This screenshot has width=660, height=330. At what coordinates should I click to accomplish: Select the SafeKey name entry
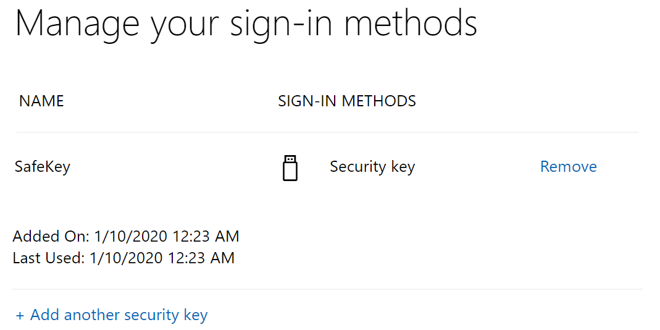(42, 167)
